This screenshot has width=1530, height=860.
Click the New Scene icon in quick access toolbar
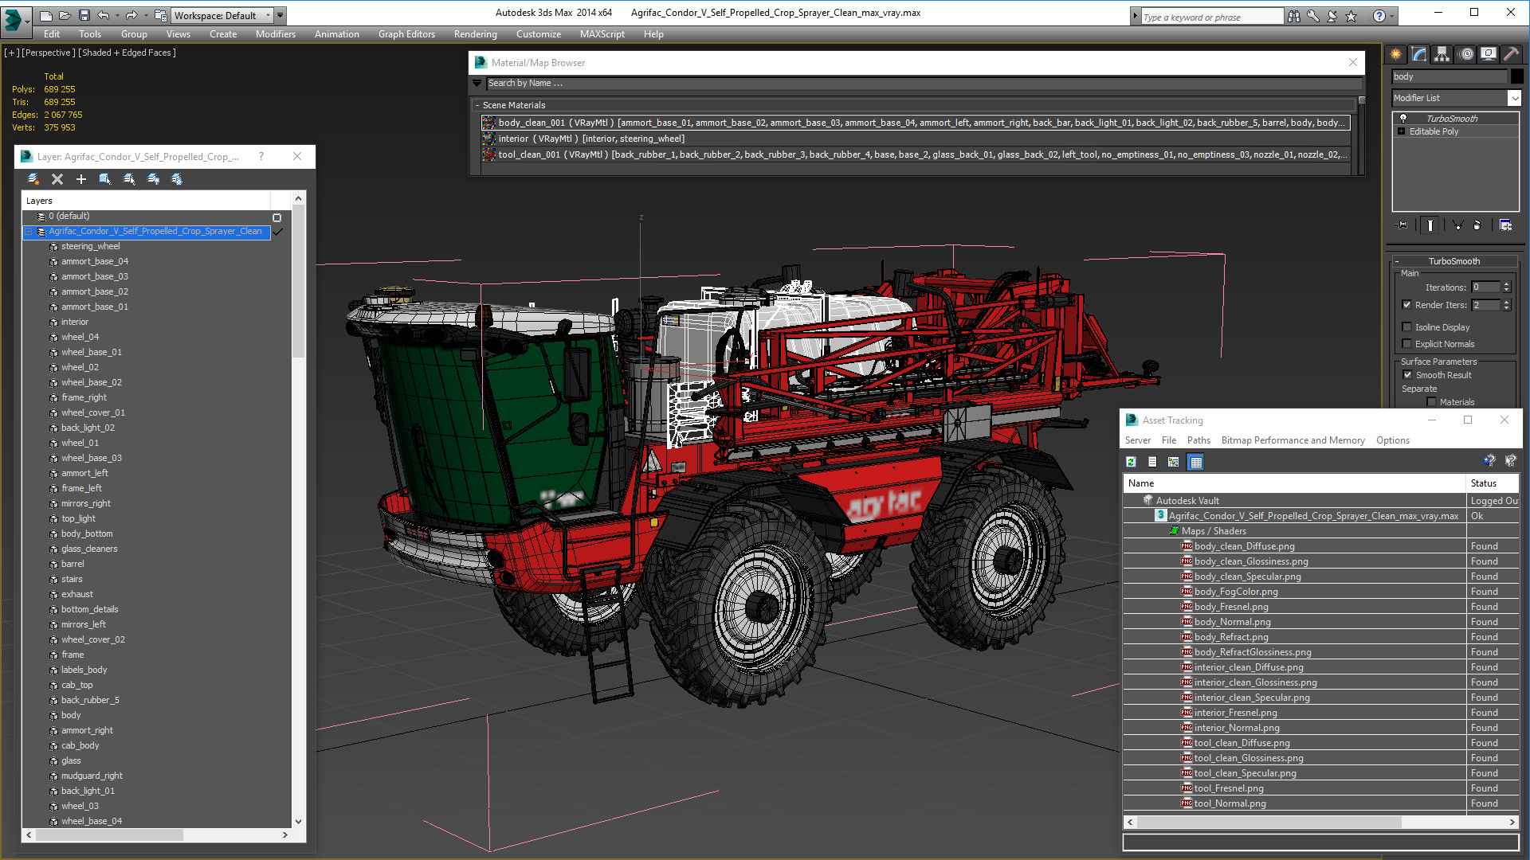[45, 15]
